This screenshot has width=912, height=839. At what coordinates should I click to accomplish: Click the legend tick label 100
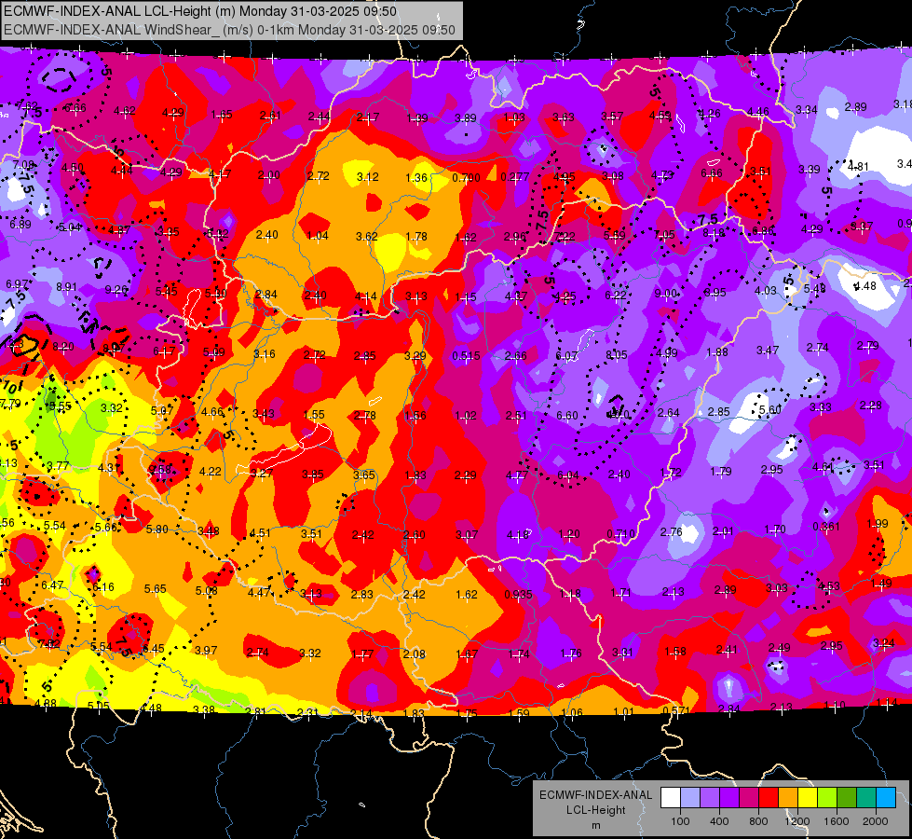click(680, 821)
